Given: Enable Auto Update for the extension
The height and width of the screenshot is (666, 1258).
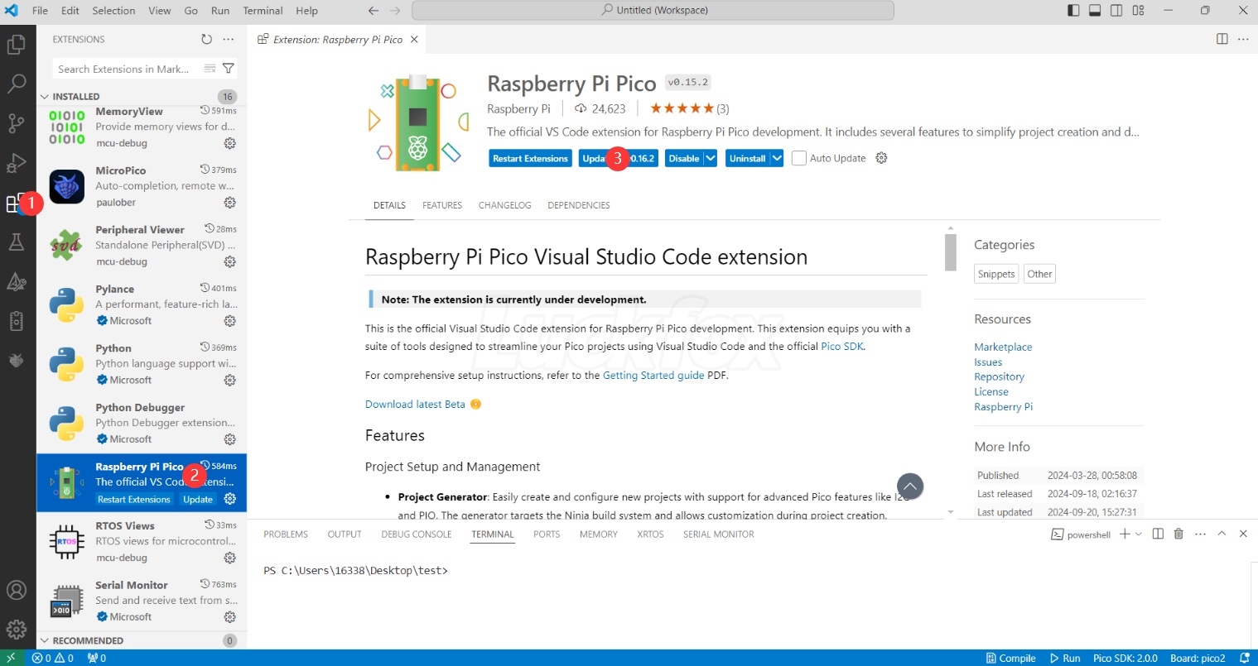Looking at the screenshot, I should pyautogui.click(x=799, y=158).
